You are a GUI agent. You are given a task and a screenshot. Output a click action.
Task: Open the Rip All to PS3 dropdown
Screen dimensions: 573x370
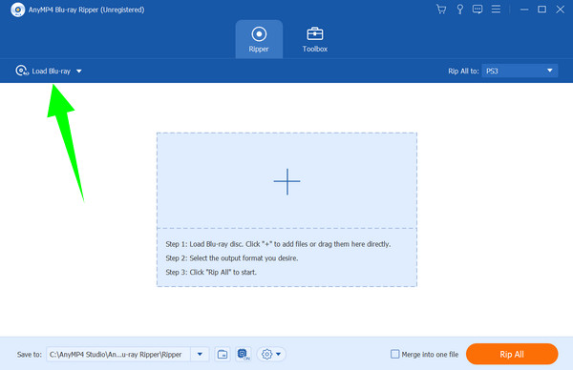pyautogui.click(x=520, y=71)
